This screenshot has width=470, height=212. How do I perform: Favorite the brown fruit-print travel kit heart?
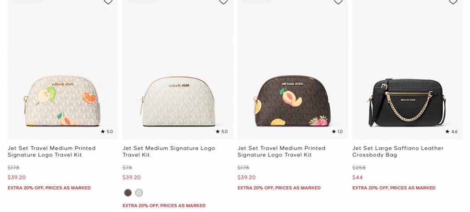coord(338,1)
